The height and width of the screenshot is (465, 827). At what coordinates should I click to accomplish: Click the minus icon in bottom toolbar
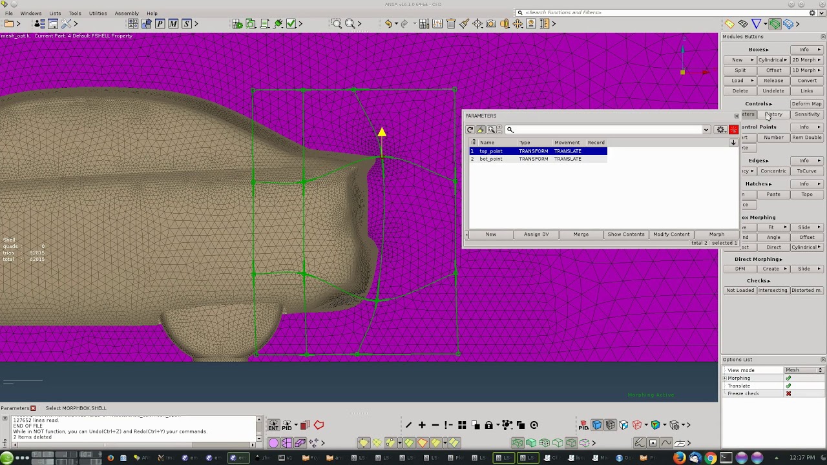(x=435, y=425)
